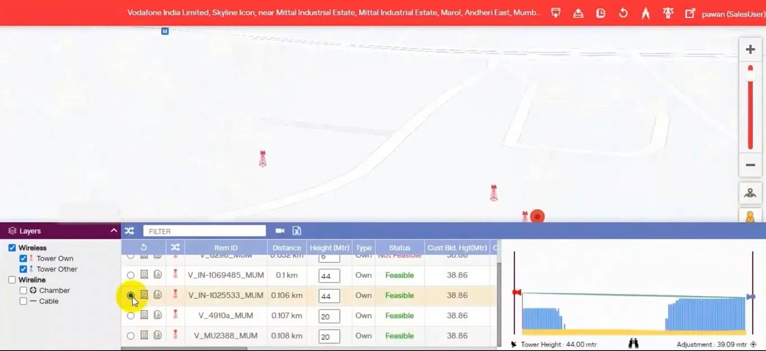Click tower icon in V_4910a_MUM row

click(175, 314)
